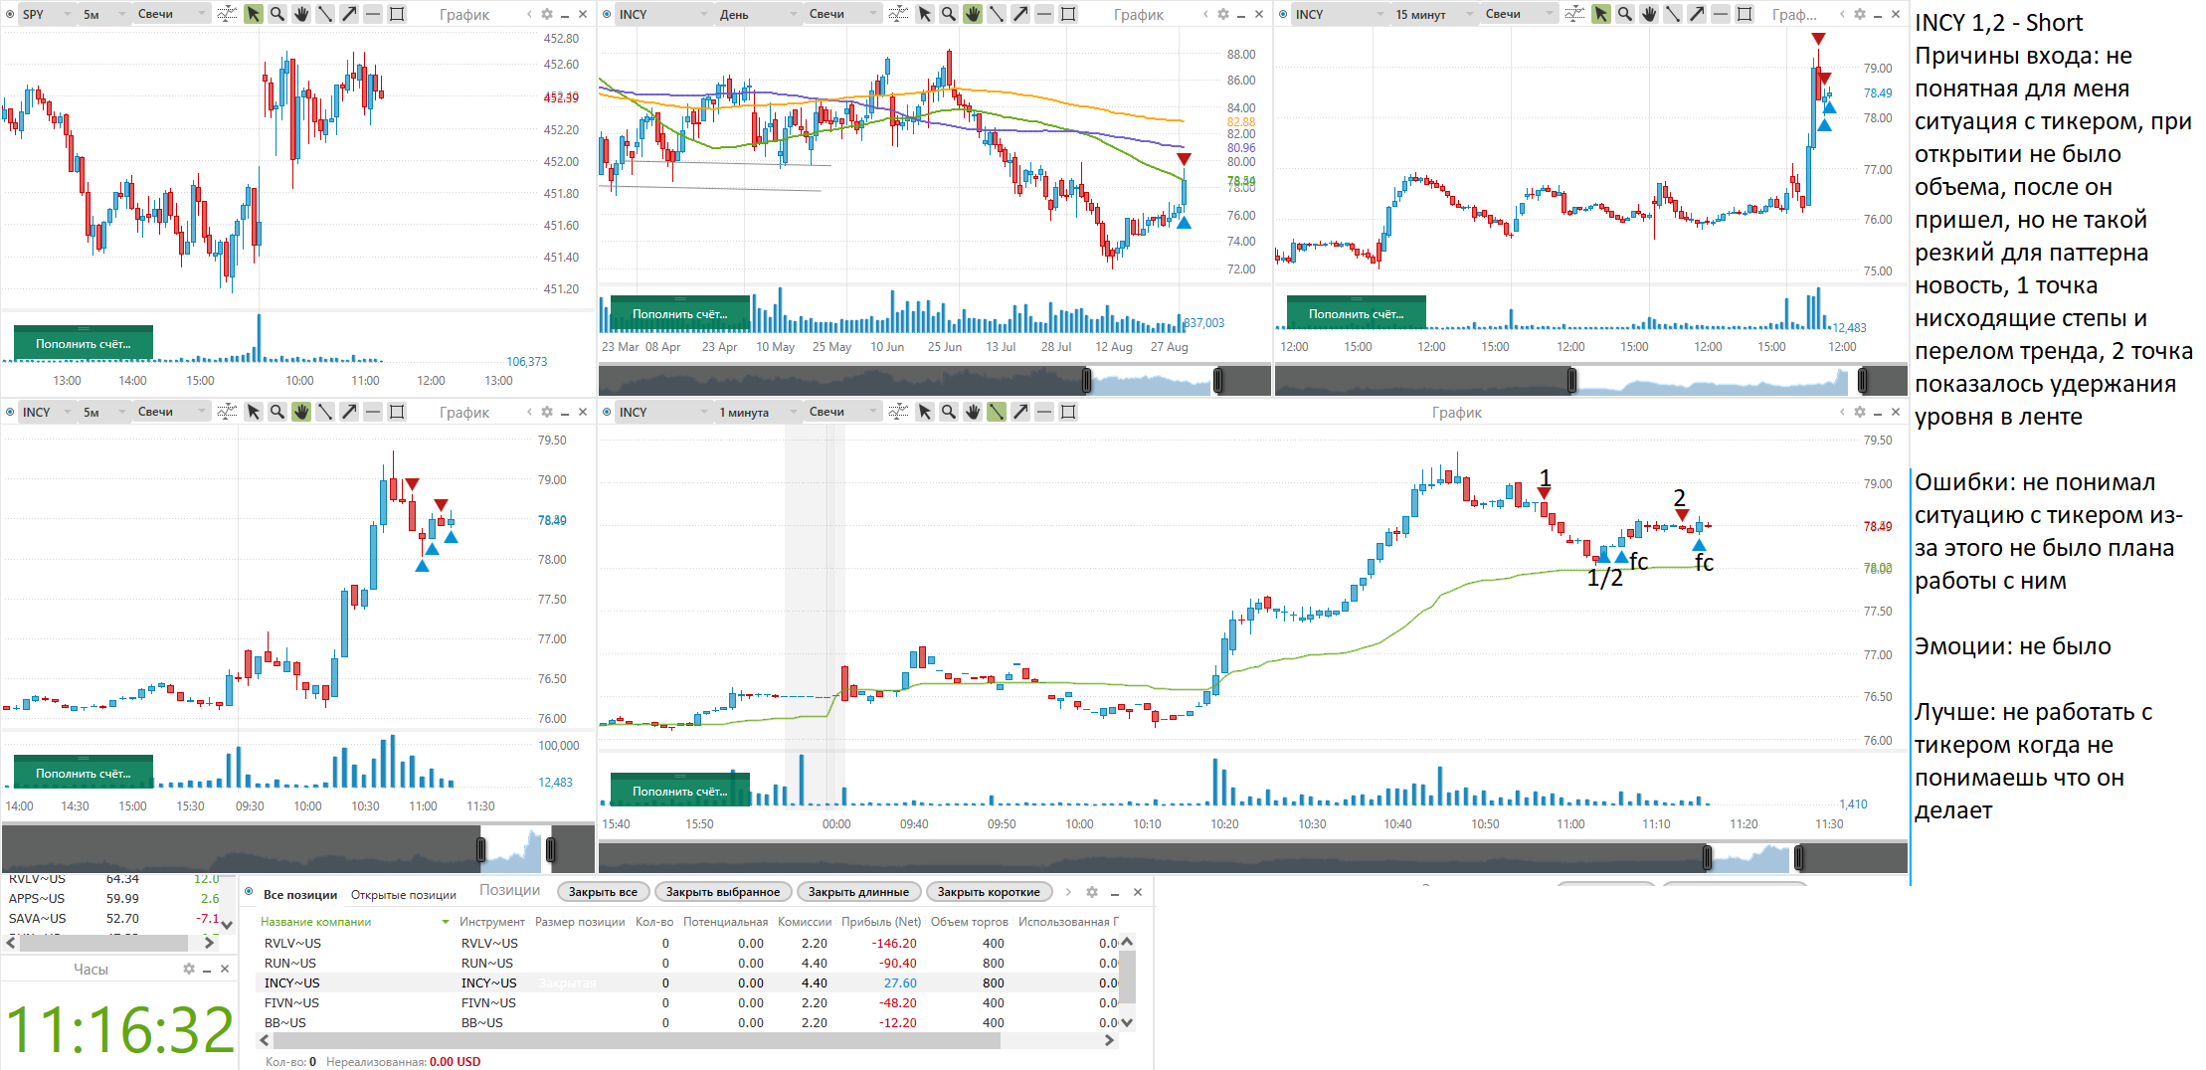The image size is (2206, 1070).
Task: Open День timeframe dropdown
Action: [758, 14]
